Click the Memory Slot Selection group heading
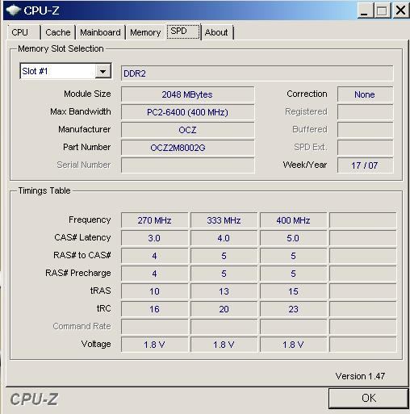Screen dimensions: 410x414 point(61,48)
